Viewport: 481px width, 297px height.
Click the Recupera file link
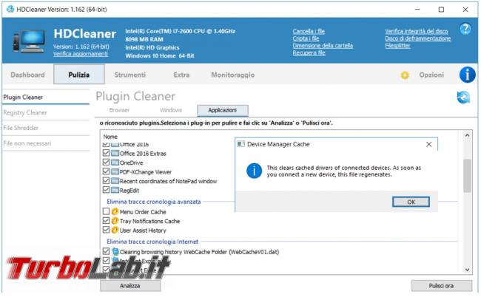click(309, 53)
